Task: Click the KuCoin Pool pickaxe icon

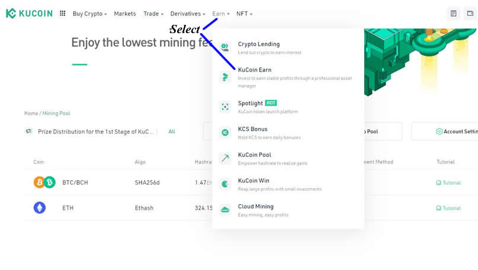Action: point(225,158)
